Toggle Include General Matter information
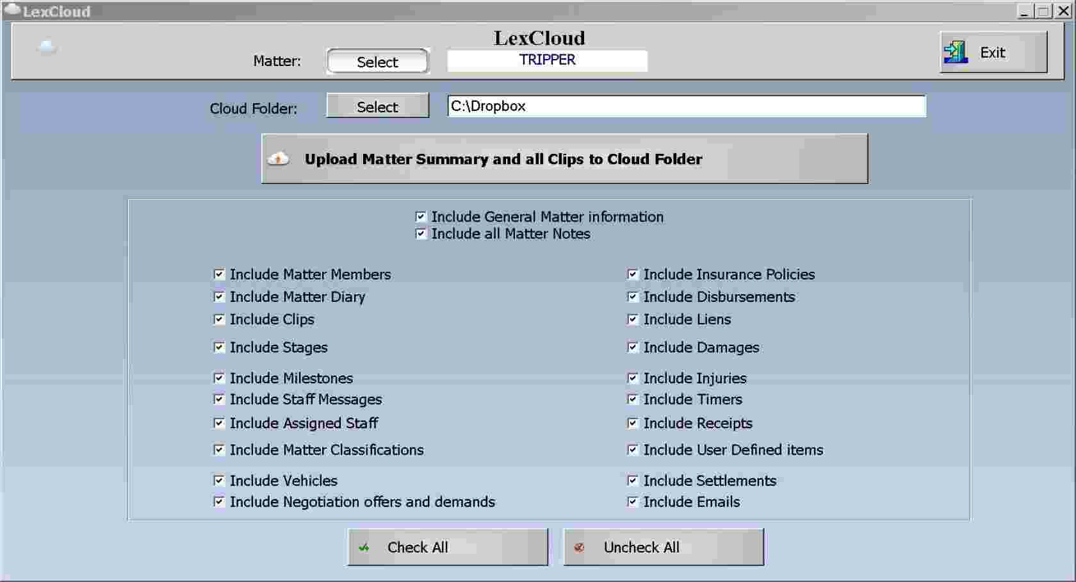Image resolution: width=1076 pixels, height=582 pixels. coord(421,217)
